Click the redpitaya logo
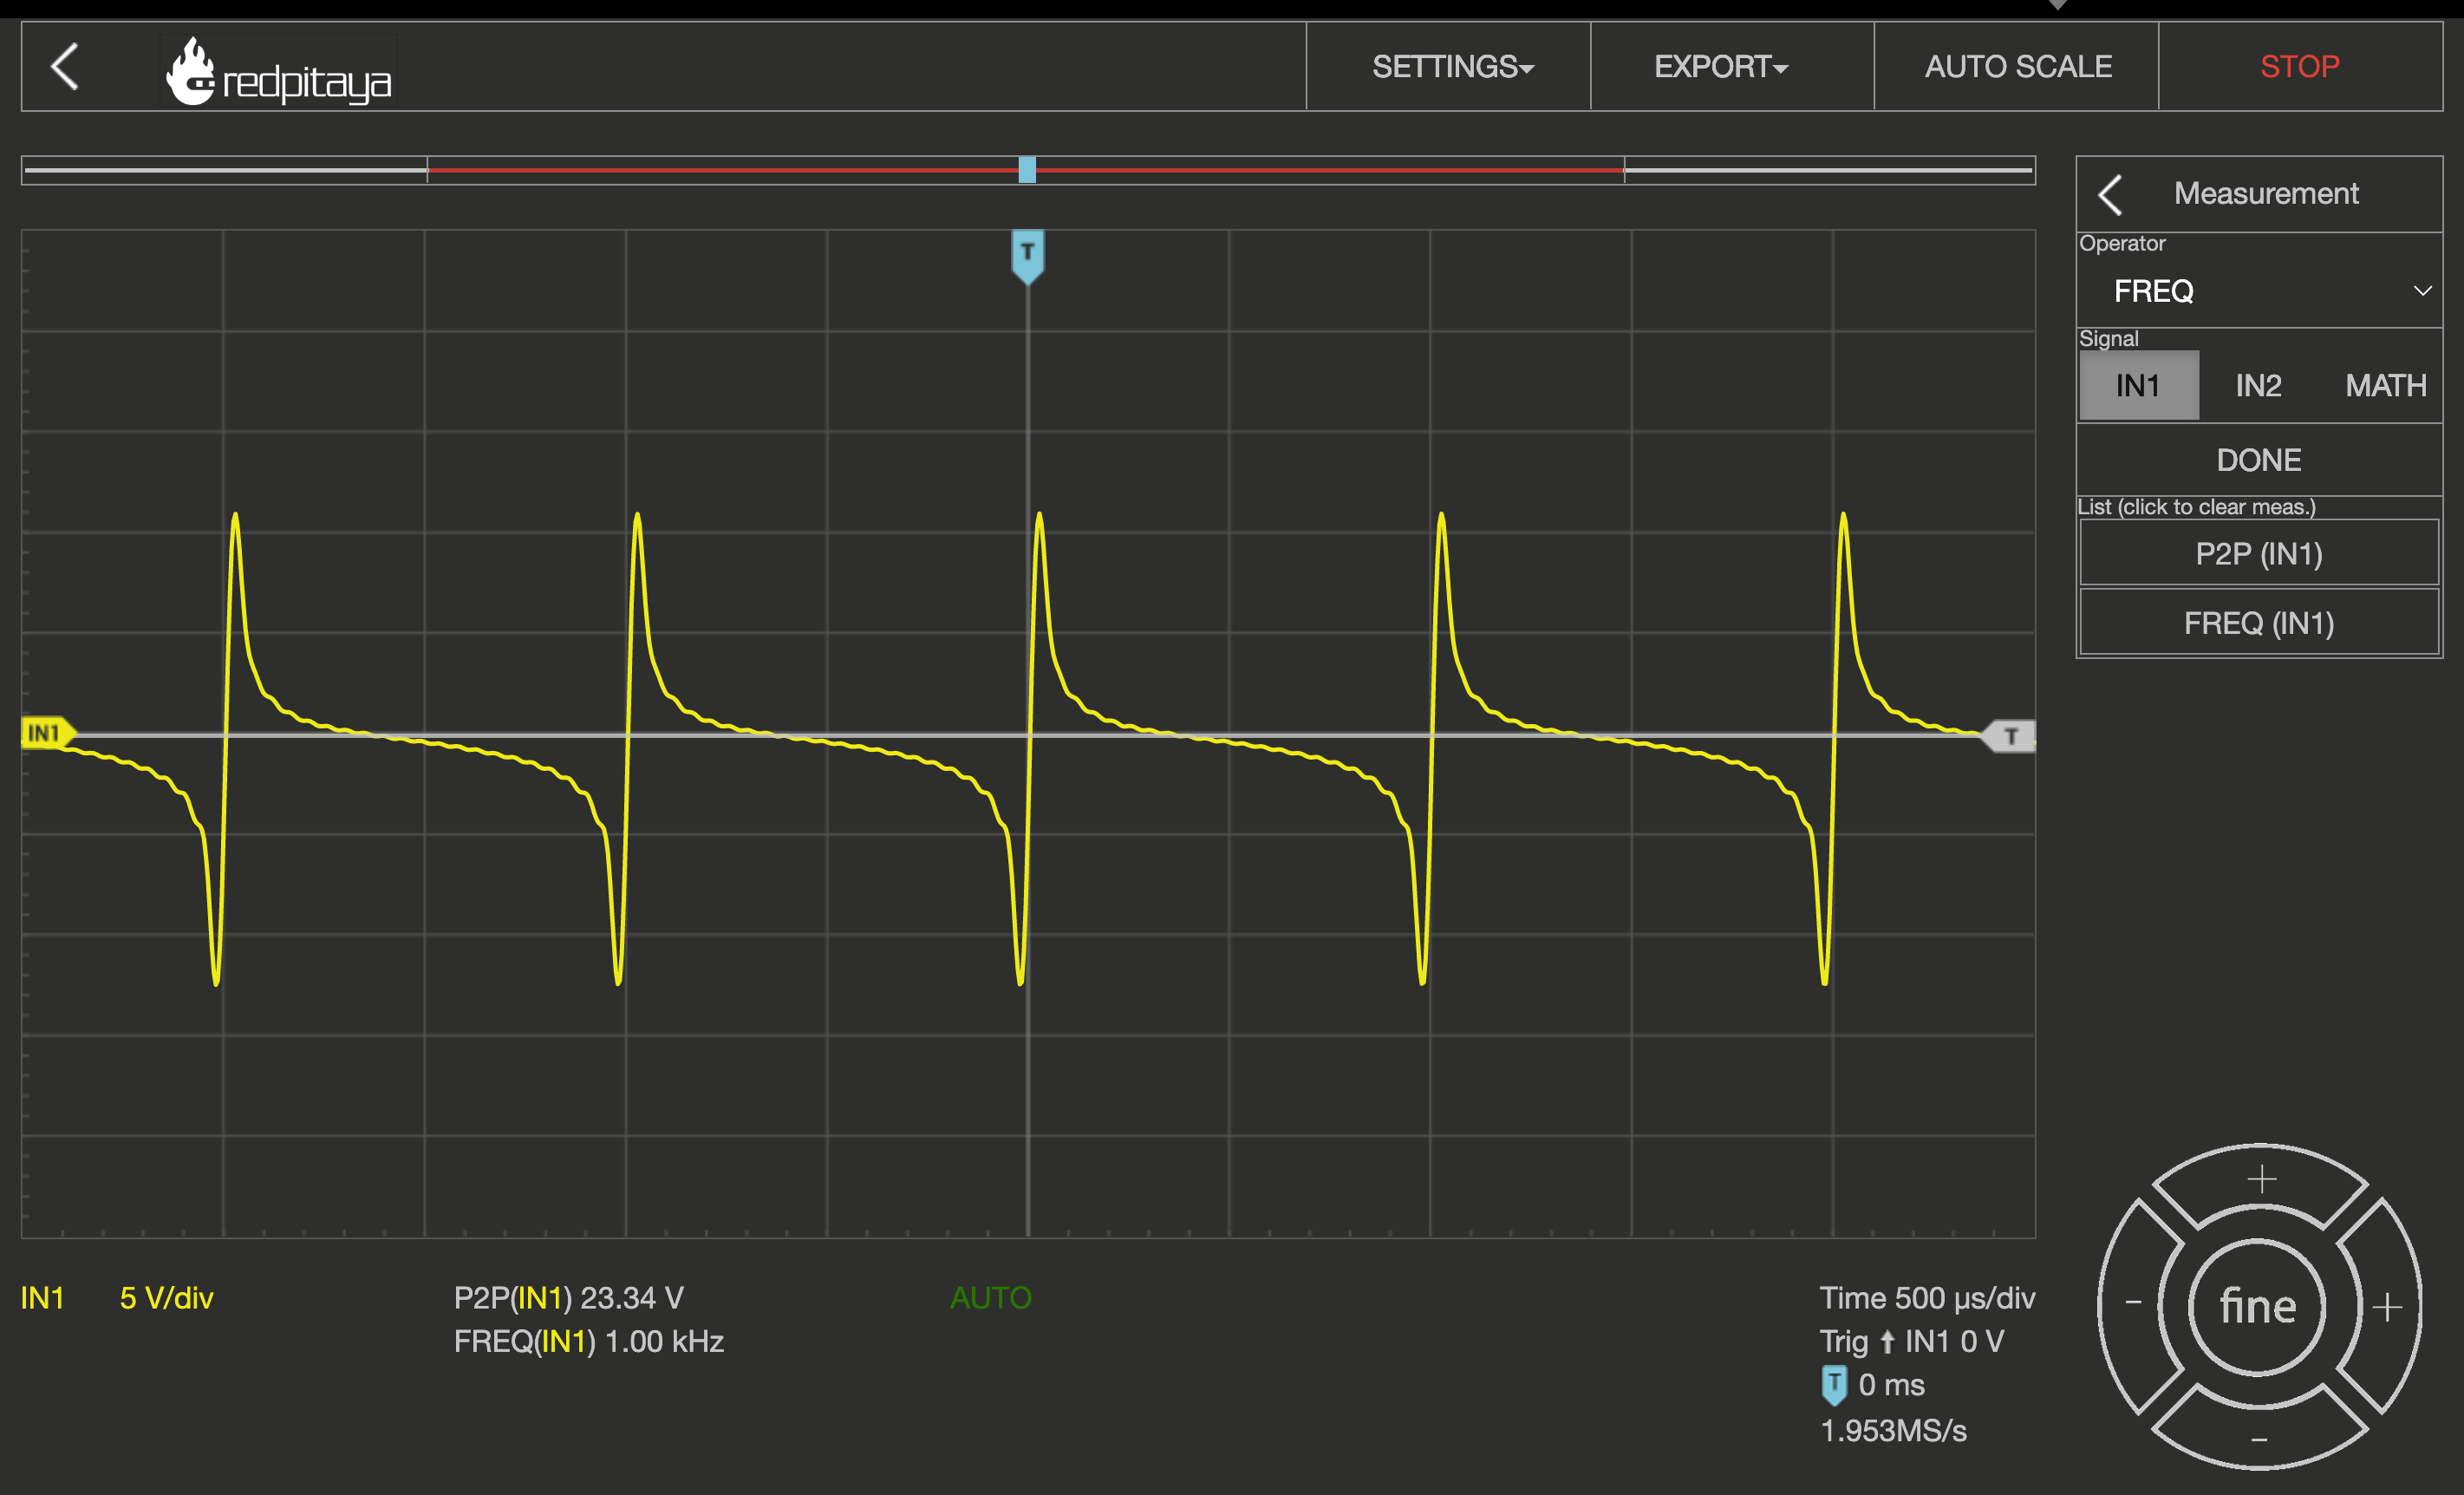 [x=279, y=71]
